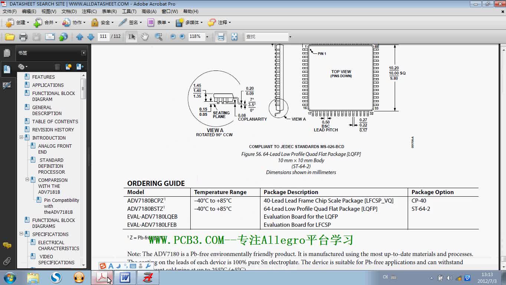Viewport: 506px width, 285px height.
Task: Open the Bookmarks panel icon
Action: pyautogui.click(x=7, y=69)
